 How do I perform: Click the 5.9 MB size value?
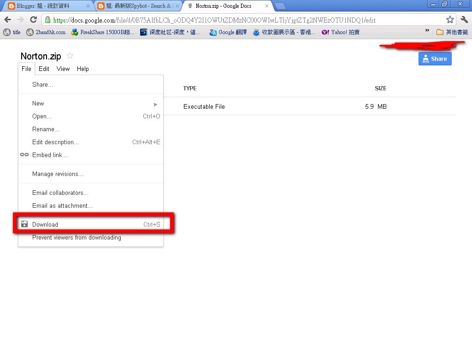pos(376,106)
